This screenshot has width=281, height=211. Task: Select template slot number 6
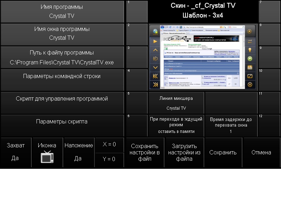pos(137,126)
